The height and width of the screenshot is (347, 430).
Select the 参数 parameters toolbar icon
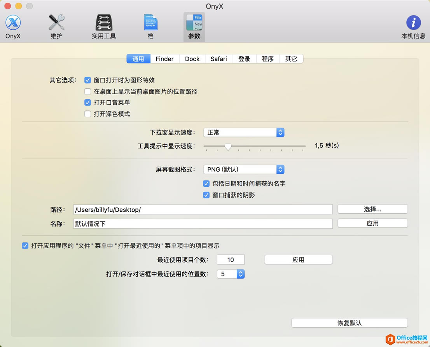point(194,26)
